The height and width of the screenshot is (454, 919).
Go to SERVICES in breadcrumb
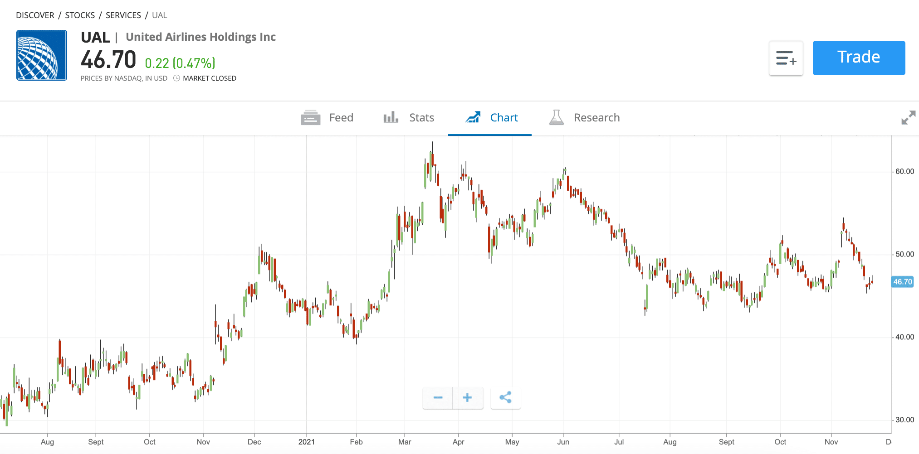(123, 15)
